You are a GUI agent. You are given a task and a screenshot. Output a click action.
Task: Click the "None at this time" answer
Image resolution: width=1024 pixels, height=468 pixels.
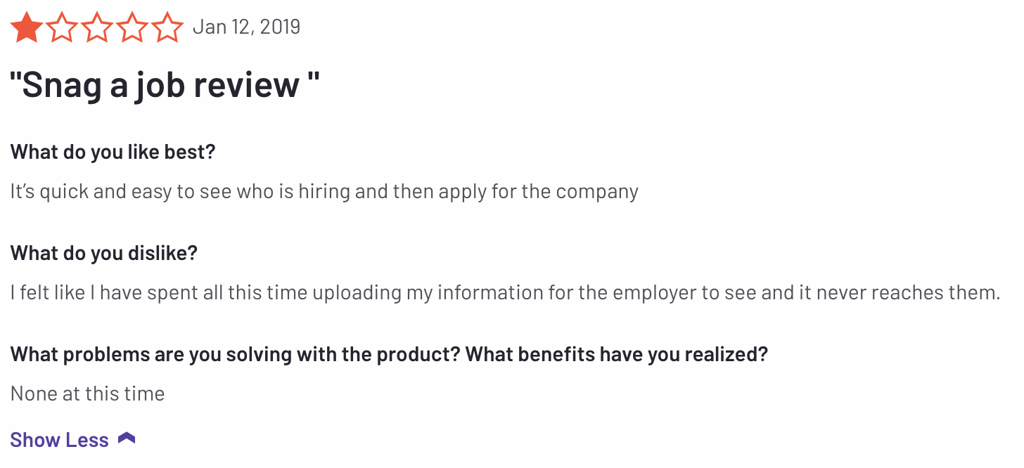click(x=88, y=394)
